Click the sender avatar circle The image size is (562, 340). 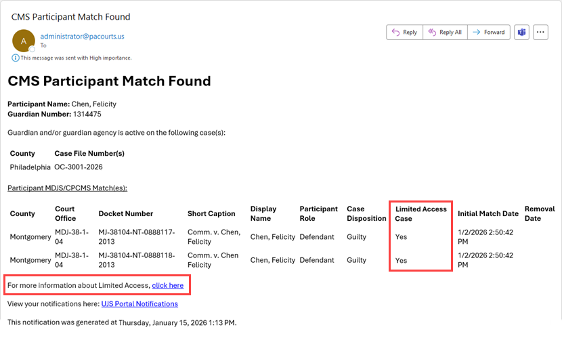point(24,41)
